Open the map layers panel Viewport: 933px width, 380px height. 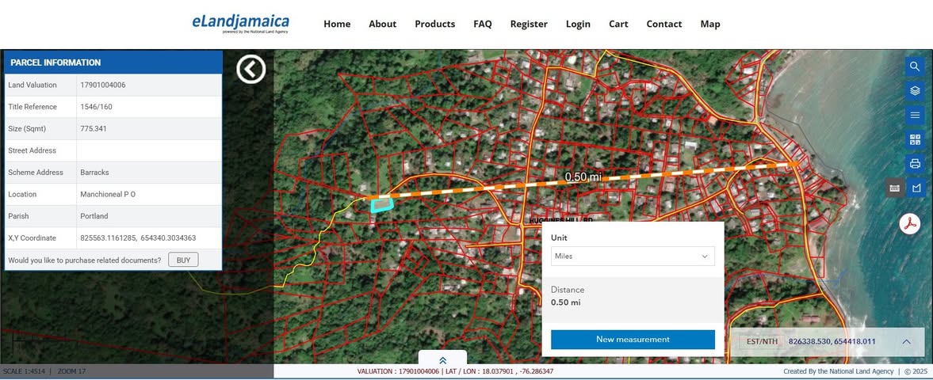915,91
